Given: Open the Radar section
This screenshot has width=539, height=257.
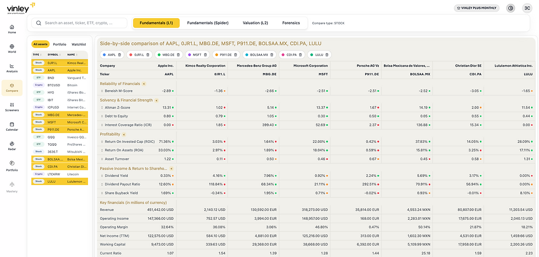Looking at the screenshot, I should (x=12, y=146).
